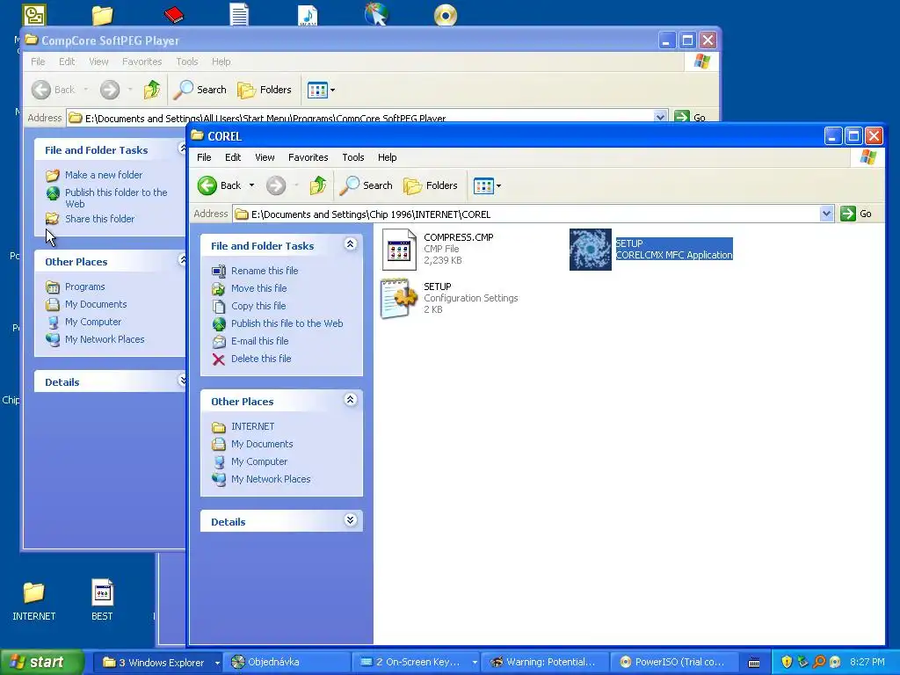Viewport: 900px width, 675px height.
Task: Click Go button in CompCore SoftPEG window
Action: coord(690,117)
